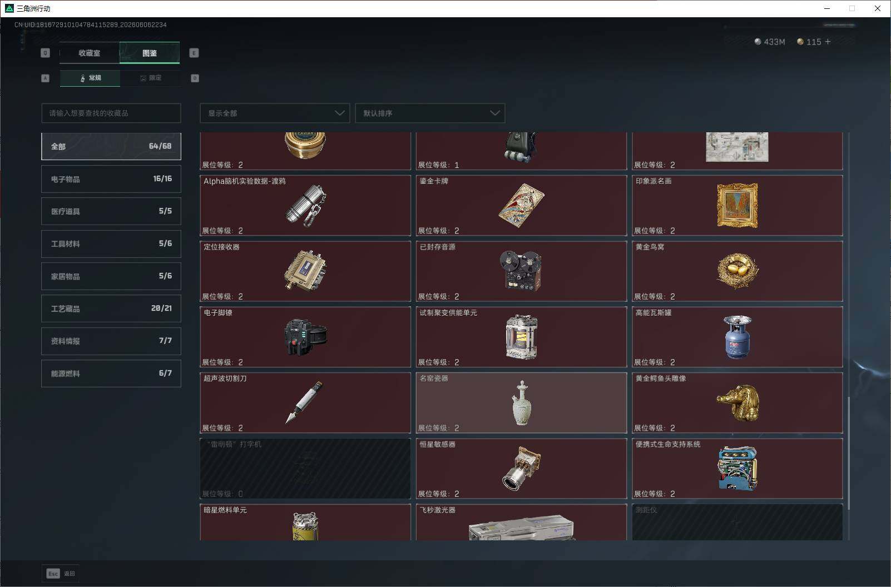Viewport: 891px width, 587px height.
Task: Click the Q key hint icon
Action: point(46,53)
